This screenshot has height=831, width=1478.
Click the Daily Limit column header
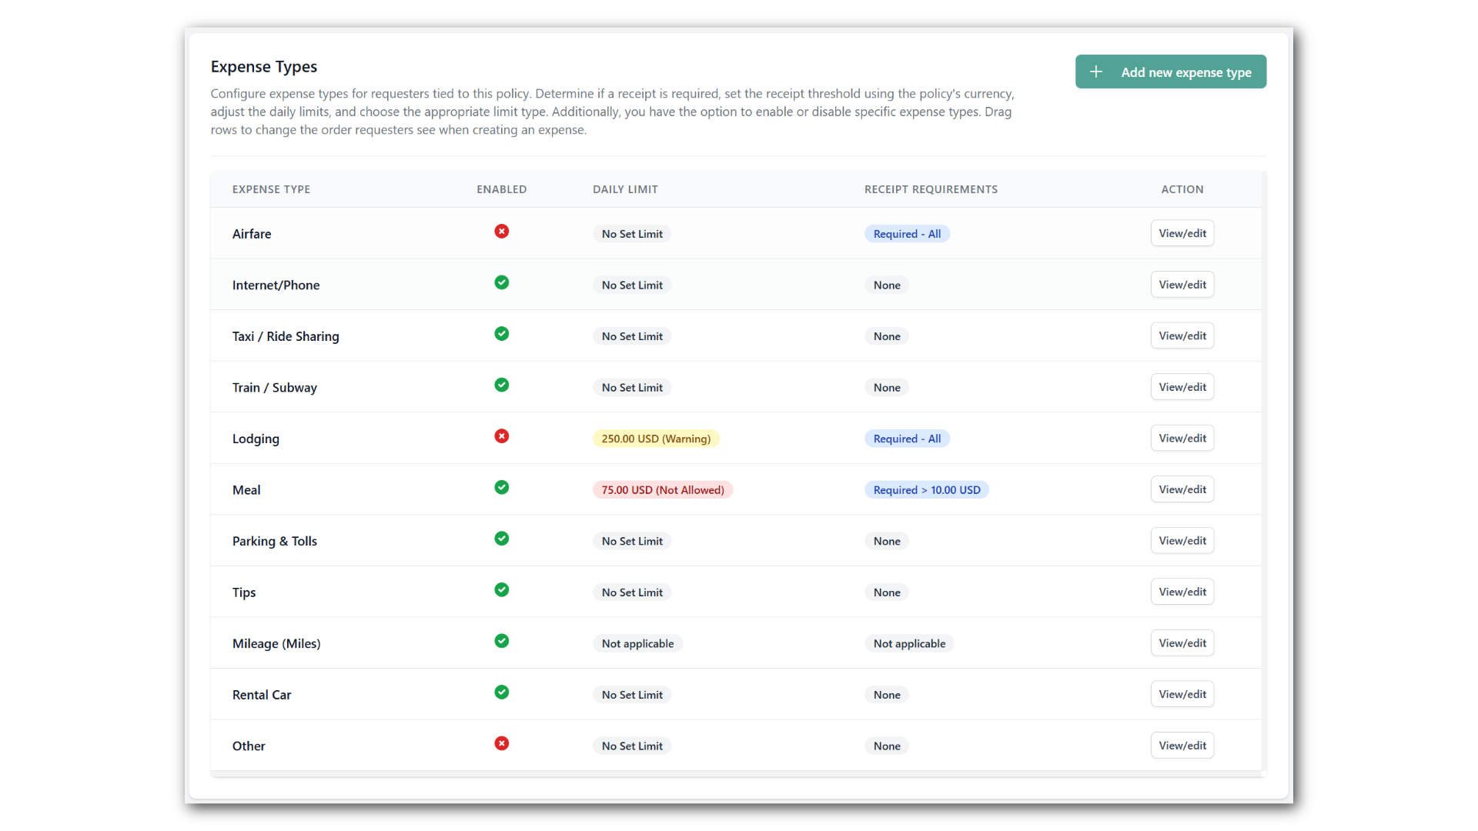point(625,189)
